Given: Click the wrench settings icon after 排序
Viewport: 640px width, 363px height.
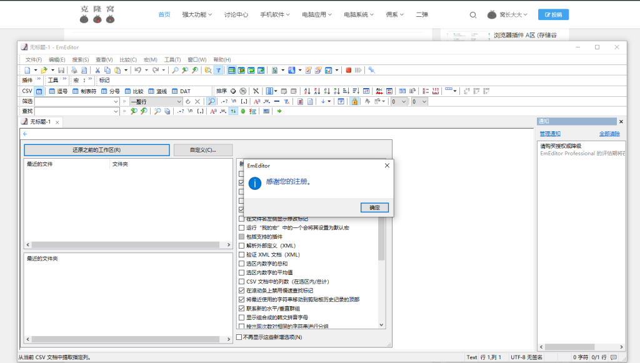Looking at the screenshot, I should click(x=256, y=91).
